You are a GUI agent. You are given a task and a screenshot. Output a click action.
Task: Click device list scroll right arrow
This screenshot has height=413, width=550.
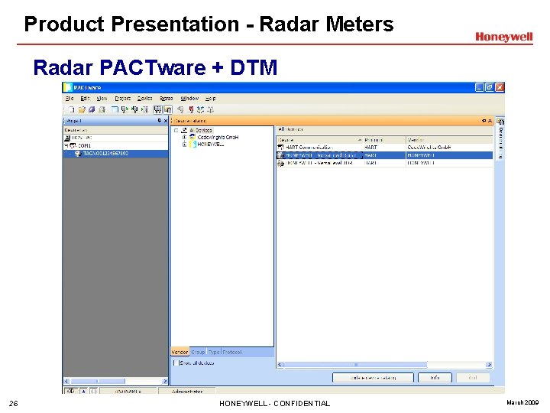(489, 365)
